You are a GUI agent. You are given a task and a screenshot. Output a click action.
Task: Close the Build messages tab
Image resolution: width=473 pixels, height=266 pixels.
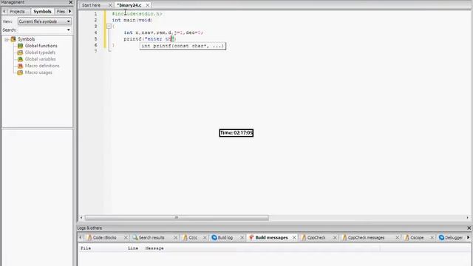click(294, 238)
